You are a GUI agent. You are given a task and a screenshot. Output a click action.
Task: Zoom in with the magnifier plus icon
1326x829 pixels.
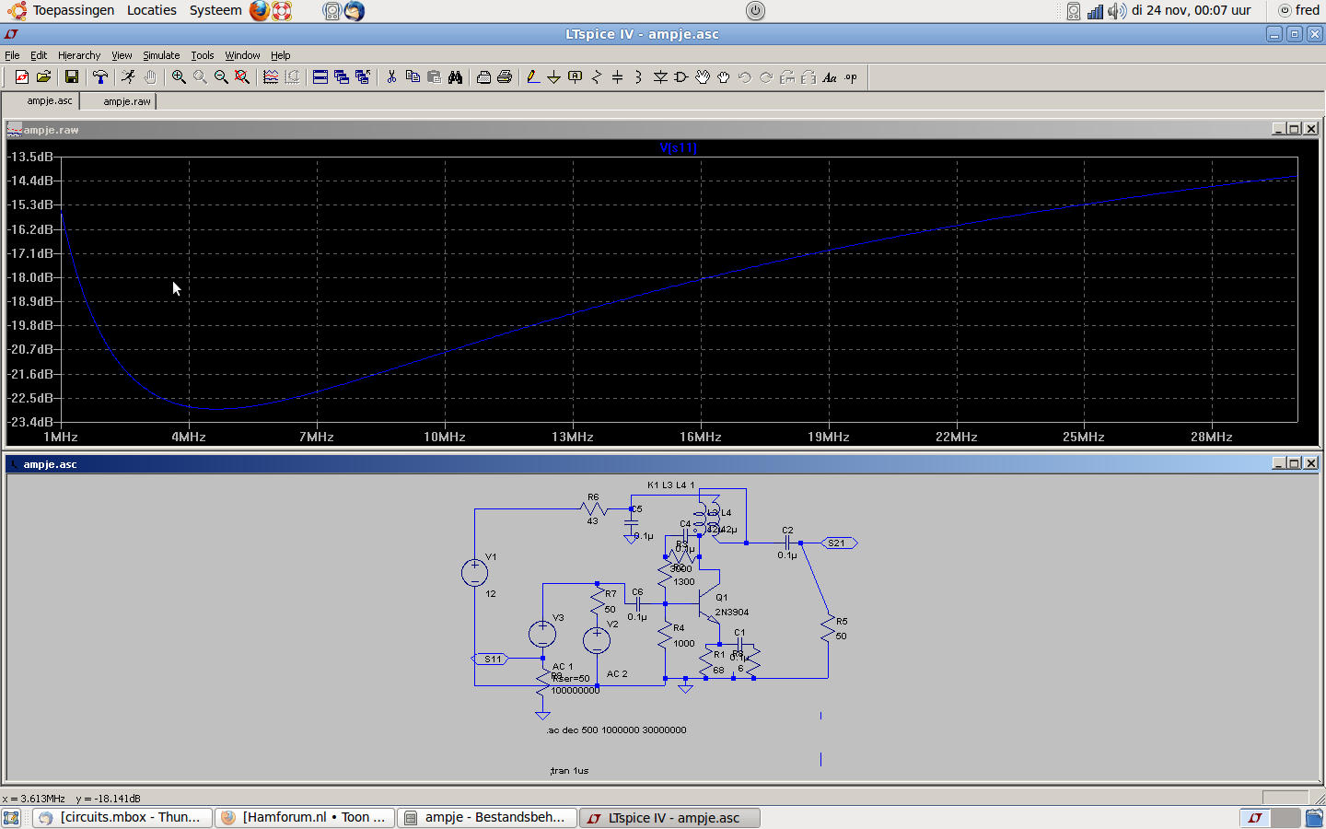[179, 77]
